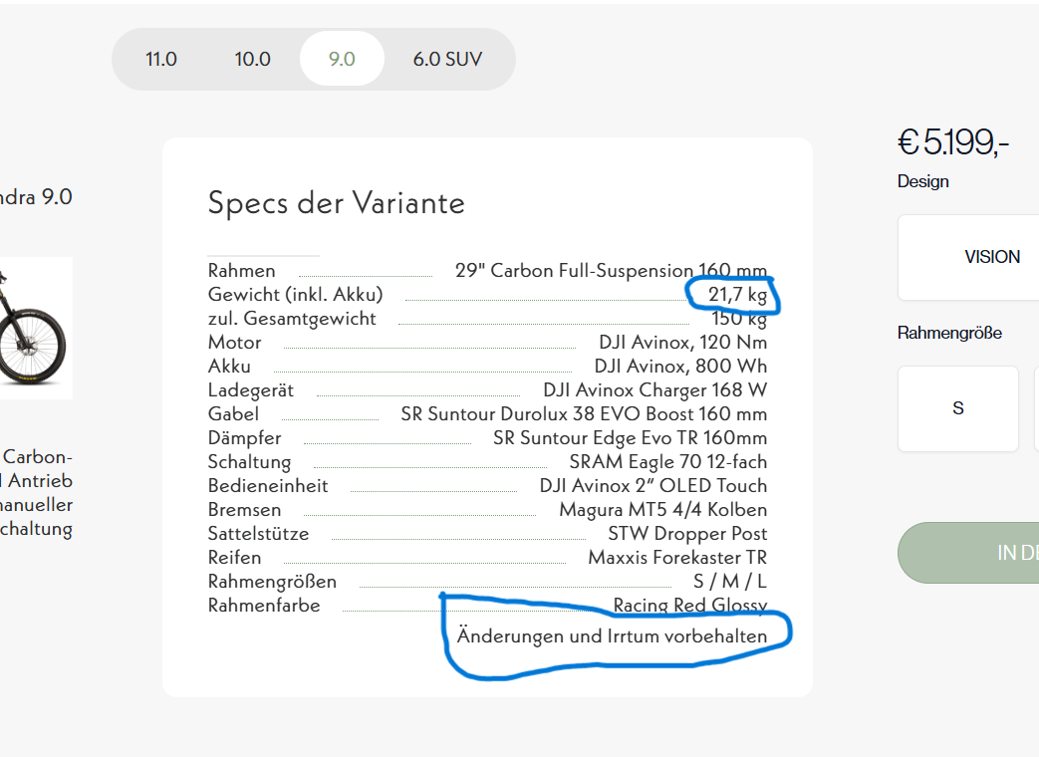
Task: Click the Magura MT5 4/4 Kolben brake entry
Action: pos(663,510)
